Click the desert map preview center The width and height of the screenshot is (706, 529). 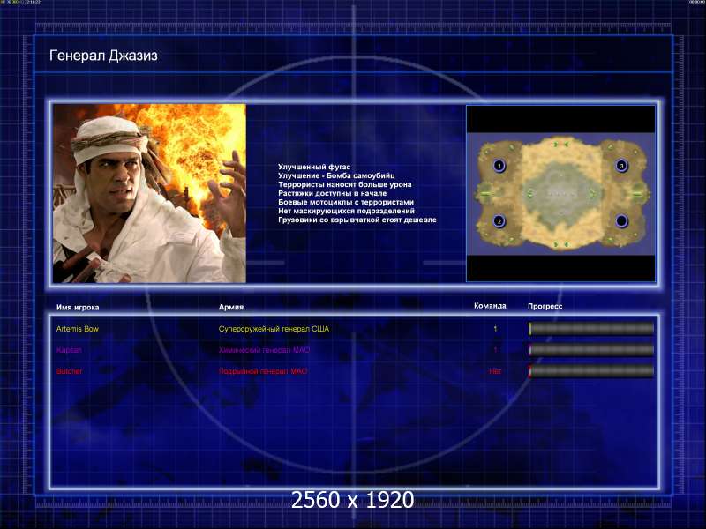pyautogui.click(x=560, y=193)
